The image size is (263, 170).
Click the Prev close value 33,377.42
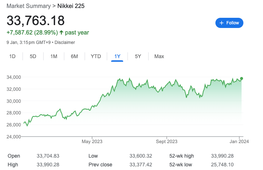(x=141, y=165)
